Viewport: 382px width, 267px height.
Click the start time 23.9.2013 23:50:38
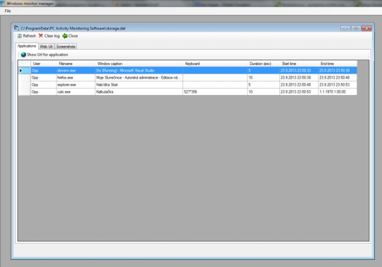pos(299,77)
